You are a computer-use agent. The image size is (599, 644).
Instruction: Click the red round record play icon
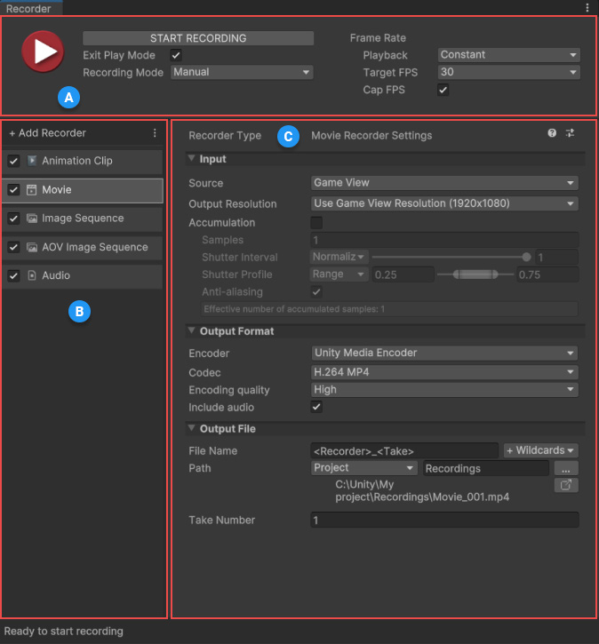43,52
